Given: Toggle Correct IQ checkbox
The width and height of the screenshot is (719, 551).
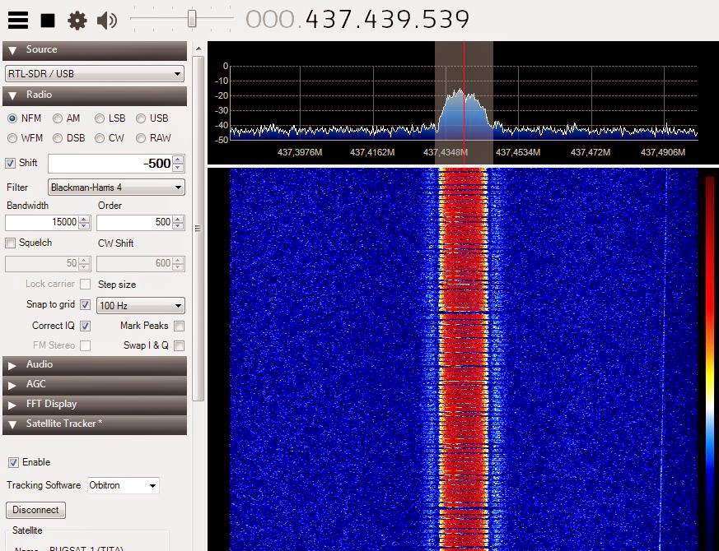Looking at the screenshot, I should [86, 326].
